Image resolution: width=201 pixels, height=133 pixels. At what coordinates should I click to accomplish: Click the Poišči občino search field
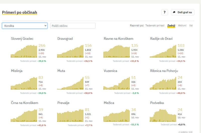point(73,26)
